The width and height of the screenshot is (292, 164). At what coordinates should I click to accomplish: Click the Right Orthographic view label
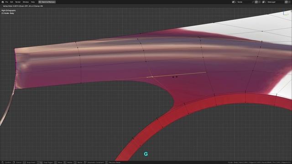pos(9,10)
